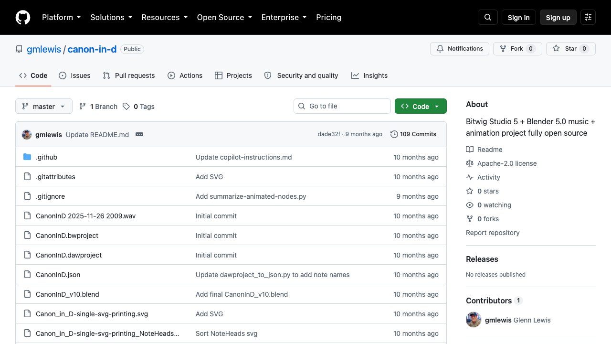Open the 109 Commits history
Image resolution: width=611 pixels, height=344 pixels.
click(x=413, y=134)
